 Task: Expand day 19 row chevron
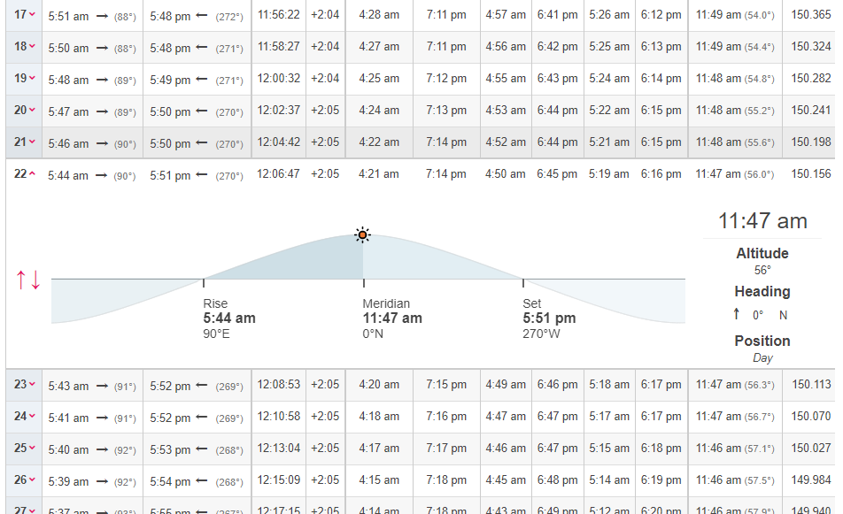tap(32, 79)
